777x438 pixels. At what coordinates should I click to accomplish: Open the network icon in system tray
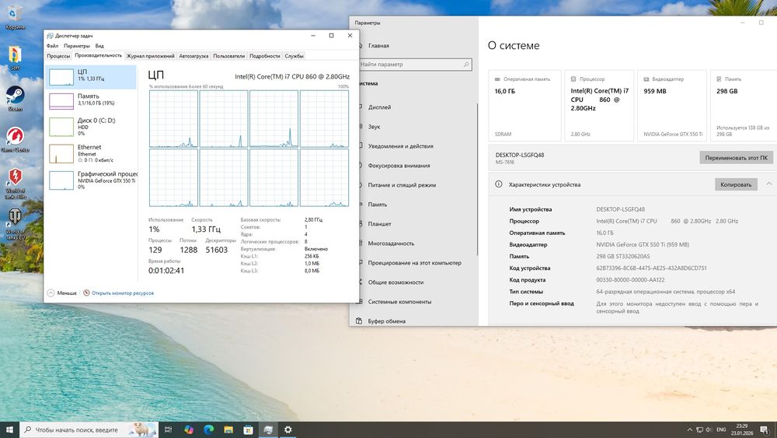[x=699, y=429]
